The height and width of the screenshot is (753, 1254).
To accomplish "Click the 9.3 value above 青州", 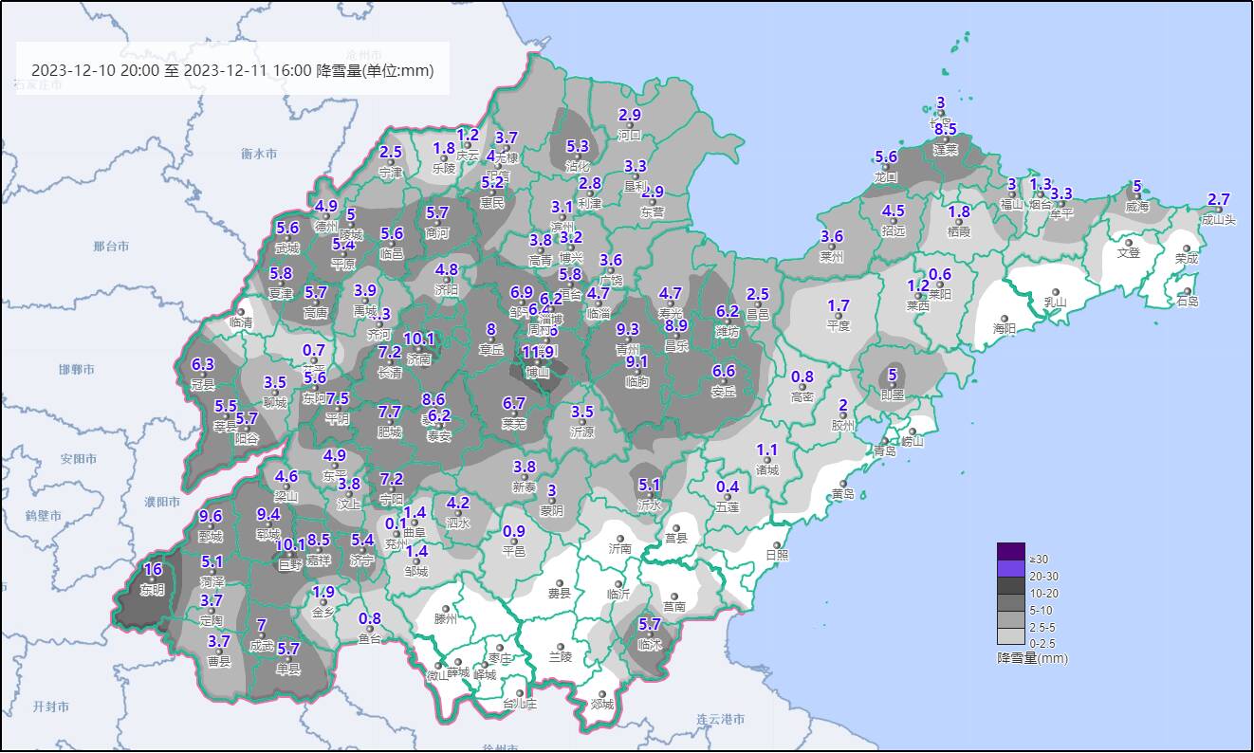I will click(x=628, y=329).
